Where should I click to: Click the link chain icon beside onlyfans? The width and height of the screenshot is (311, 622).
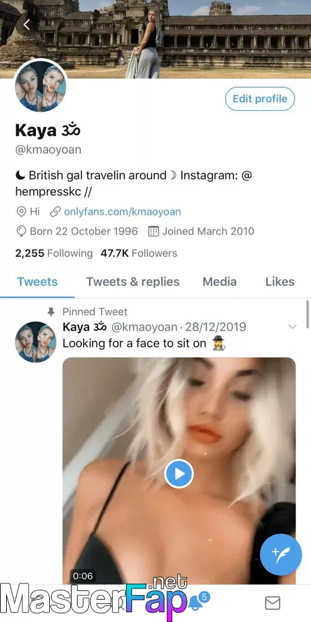55,211
